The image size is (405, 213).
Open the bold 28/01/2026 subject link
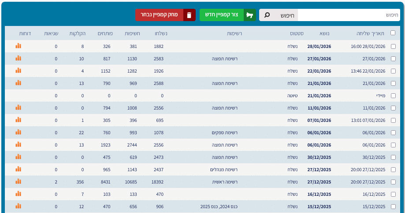click(x=319, y=46)
